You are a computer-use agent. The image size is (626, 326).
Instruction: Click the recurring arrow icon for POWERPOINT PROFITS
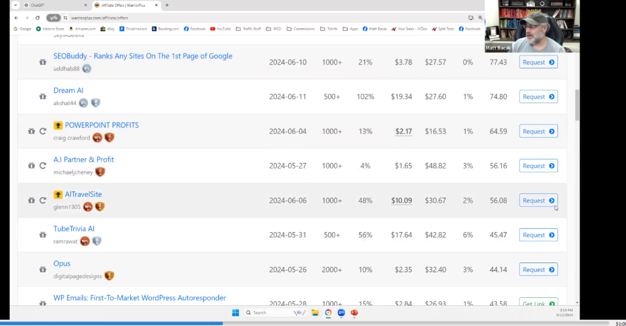pyautogui.click(x=43, y=131)
